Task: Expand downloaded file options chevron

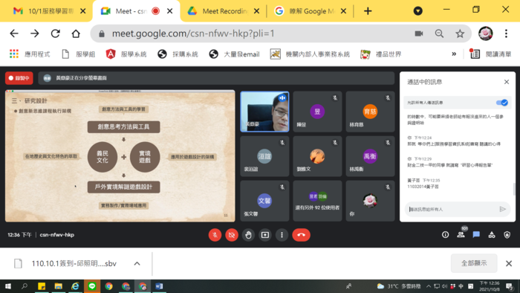Action: click(x=137, y=263)
